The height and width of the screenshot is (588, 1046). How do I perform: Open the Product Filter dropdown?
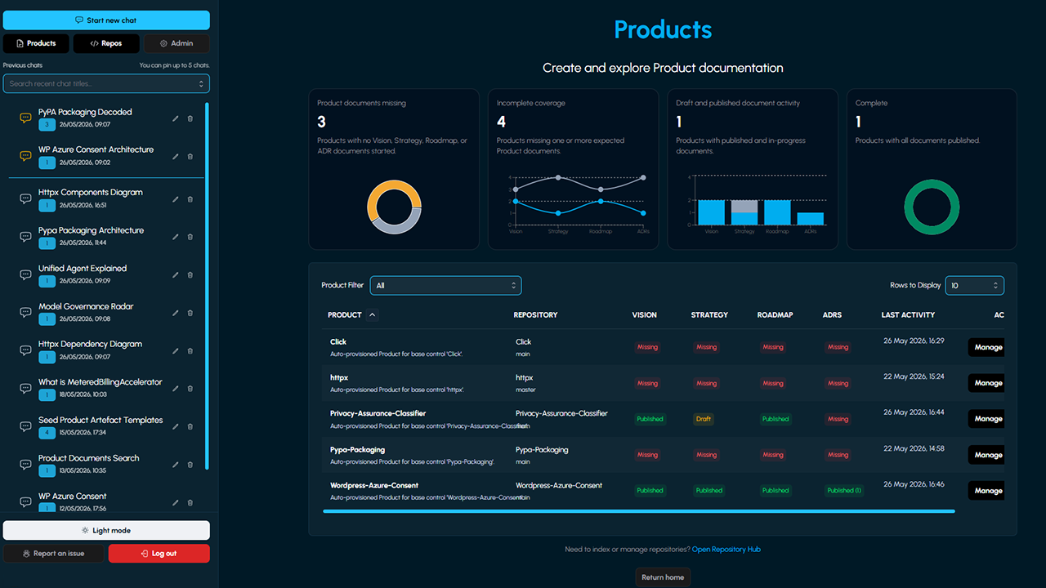[x=445, y=286]
